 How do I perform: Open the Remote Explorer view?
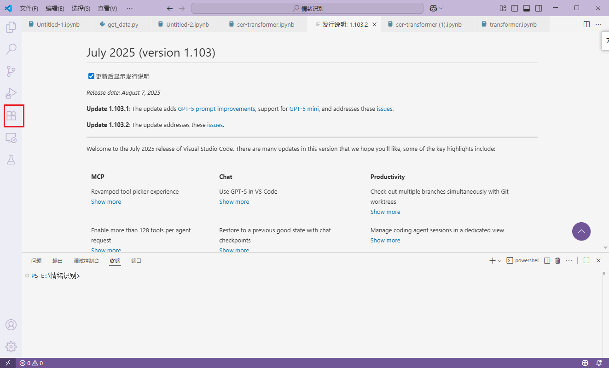[11, 138]
